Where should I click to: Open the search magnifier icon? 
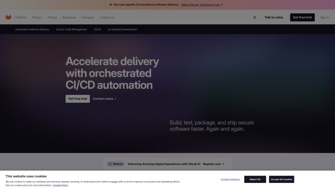point(255,18)
